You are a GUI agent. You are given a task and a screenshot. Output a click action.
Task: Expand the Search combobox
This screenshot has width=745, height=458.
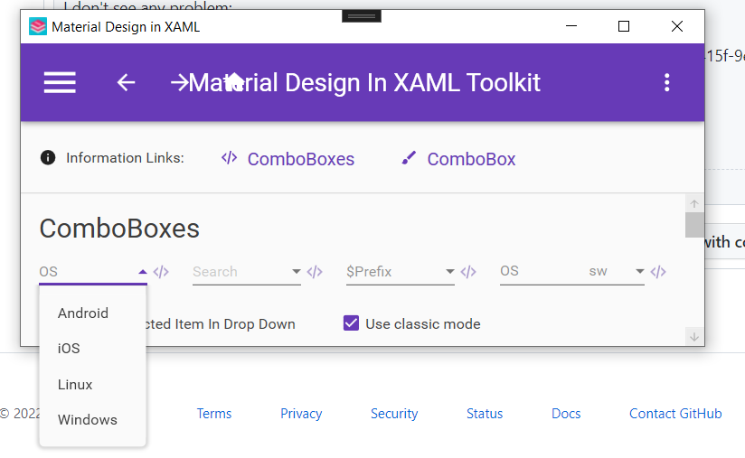(296, 272)
